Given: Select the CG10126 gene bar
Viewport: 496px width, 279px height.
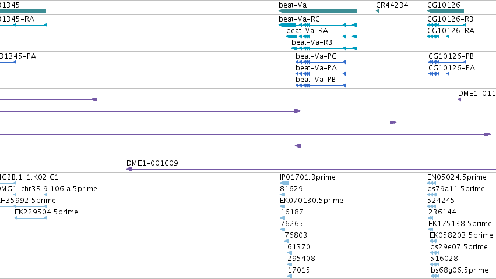Looking at the screenshot, I should click(x=445, y=11).
